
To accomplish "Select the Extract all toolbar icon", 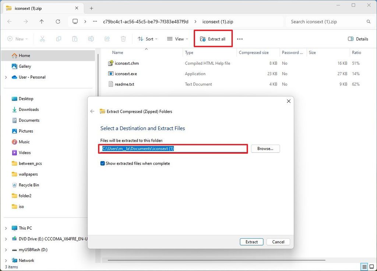I will point(213,39).
